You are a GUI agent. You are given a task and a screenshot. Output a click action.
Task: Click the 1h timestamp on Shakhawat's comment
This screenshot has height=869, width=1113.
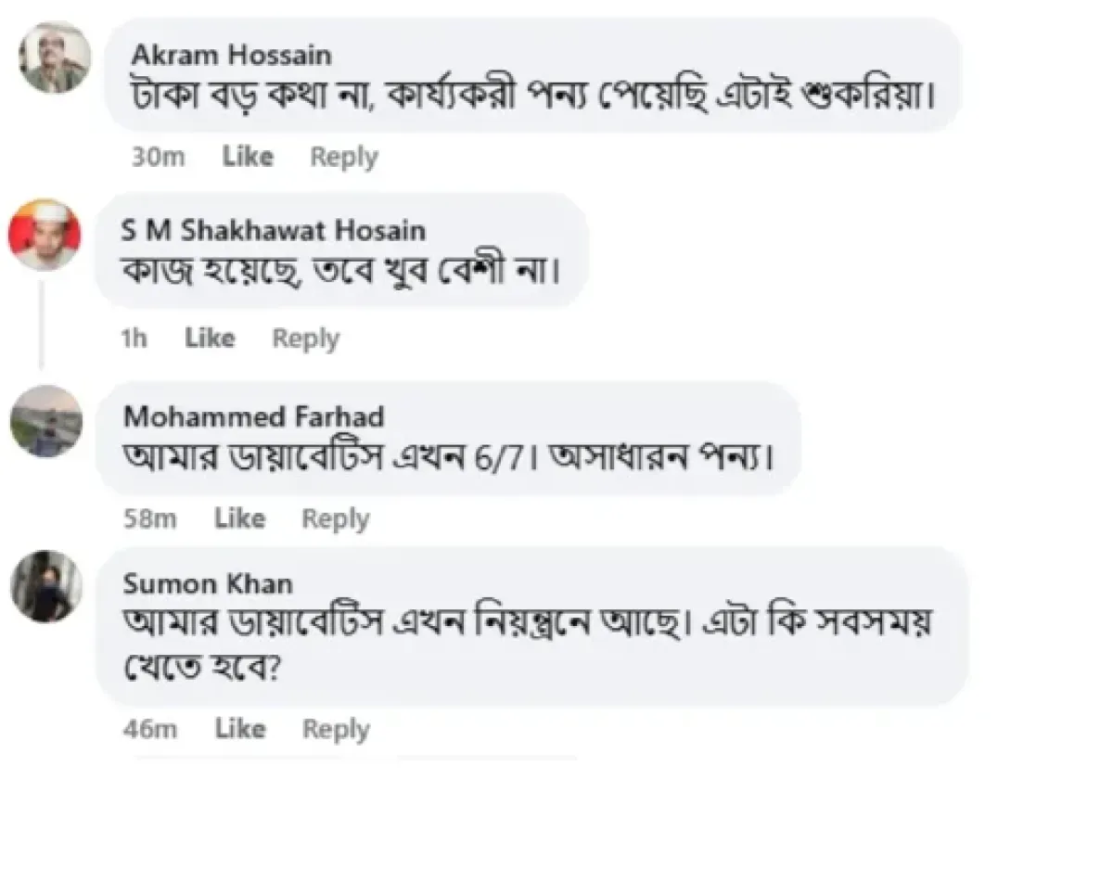134,339
